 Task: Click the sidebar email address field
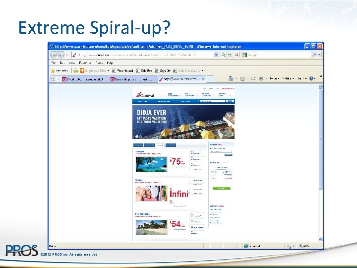221,151
